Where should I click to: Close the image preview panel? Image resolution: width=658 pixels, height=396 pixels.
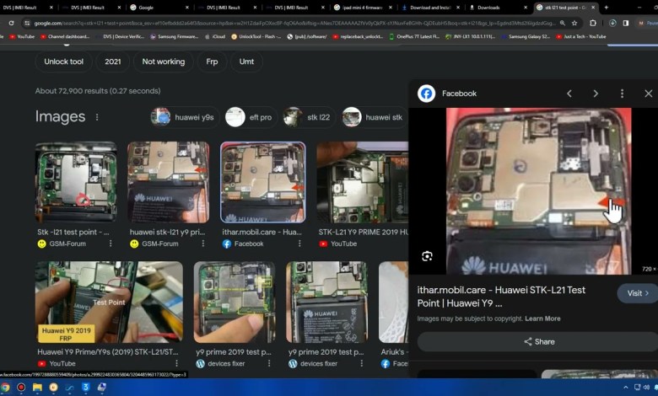click(x=648, y=94)
